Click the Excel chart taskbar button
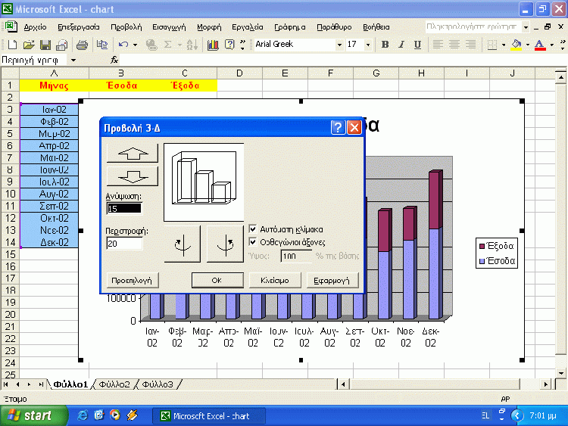 click(209, 416)
